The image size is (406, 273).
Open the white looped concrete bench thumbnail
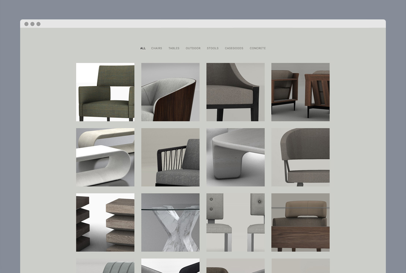pos(105,157)
